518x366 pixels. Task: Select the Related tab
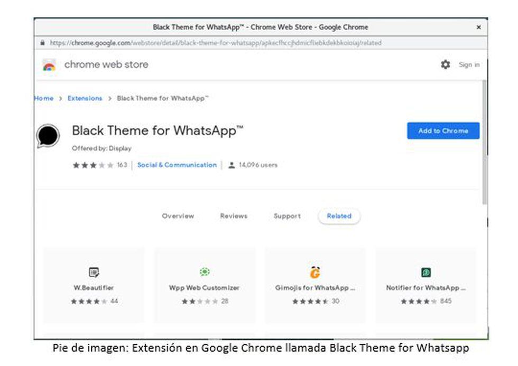339,216
